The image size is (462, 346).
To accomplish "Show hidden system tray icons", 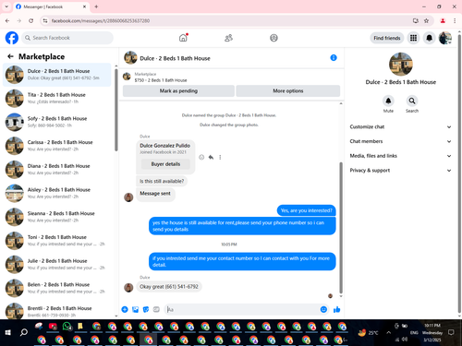I will [388, 332].
